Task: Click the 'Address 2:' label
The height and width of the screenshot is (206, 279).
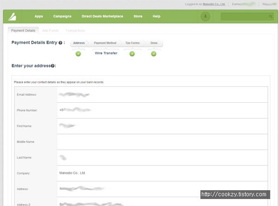Action: [x=24, y=205]
